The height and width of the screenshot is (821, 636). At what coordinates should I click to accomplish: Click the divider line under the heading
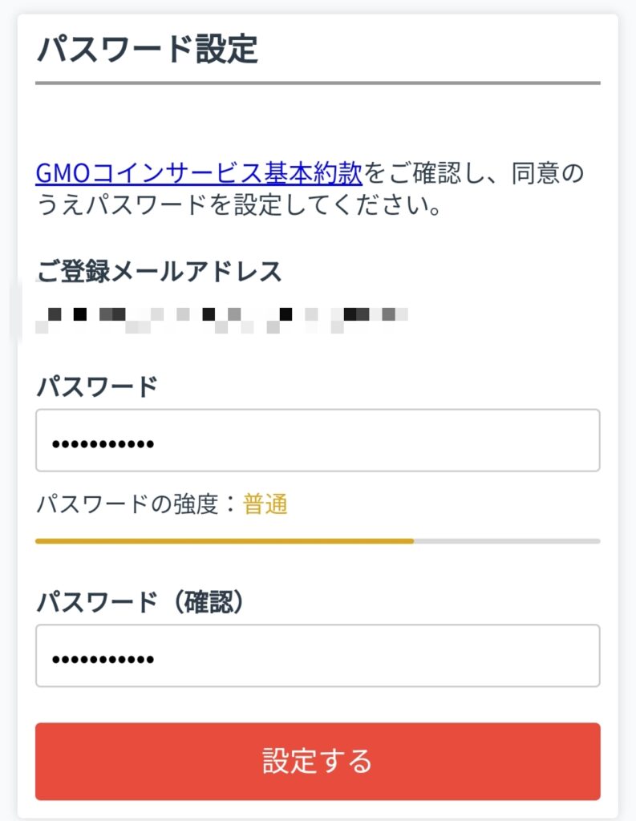318,80
